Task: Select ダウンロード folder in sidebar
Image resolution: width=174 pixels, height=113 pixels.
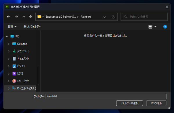Action: [23, 51]
